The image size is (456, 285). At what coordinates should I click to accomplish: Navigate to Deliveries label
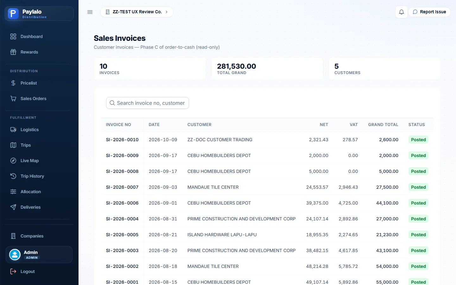coord(31,207)
